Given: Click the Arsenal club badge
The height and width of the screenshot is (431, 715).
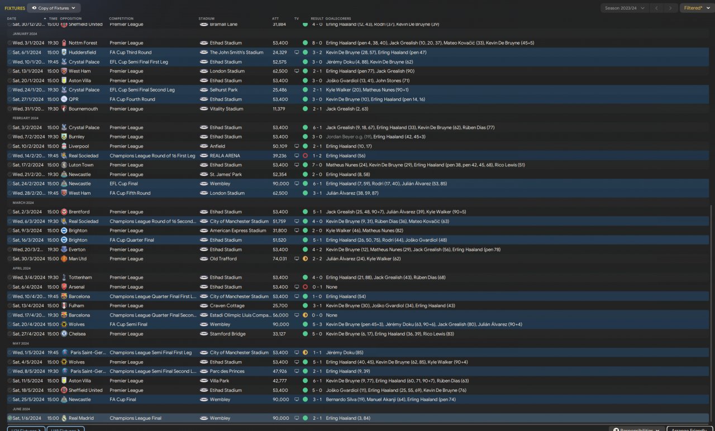Looking at the screenshot, I should [64, 287].
